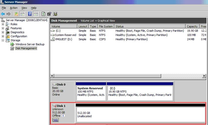Click the Refresh toolbar icon
Viewport: 208px width, 125px height.
[x=44, y=14]
